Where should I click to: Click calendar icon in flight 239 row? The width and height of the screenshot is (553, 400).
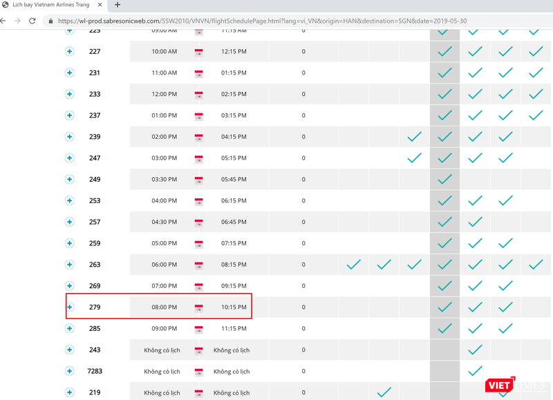[199, 137]
